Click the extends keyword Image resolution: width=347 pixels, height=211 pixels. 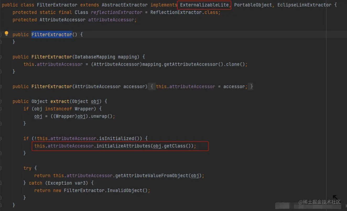coord(90,5)
